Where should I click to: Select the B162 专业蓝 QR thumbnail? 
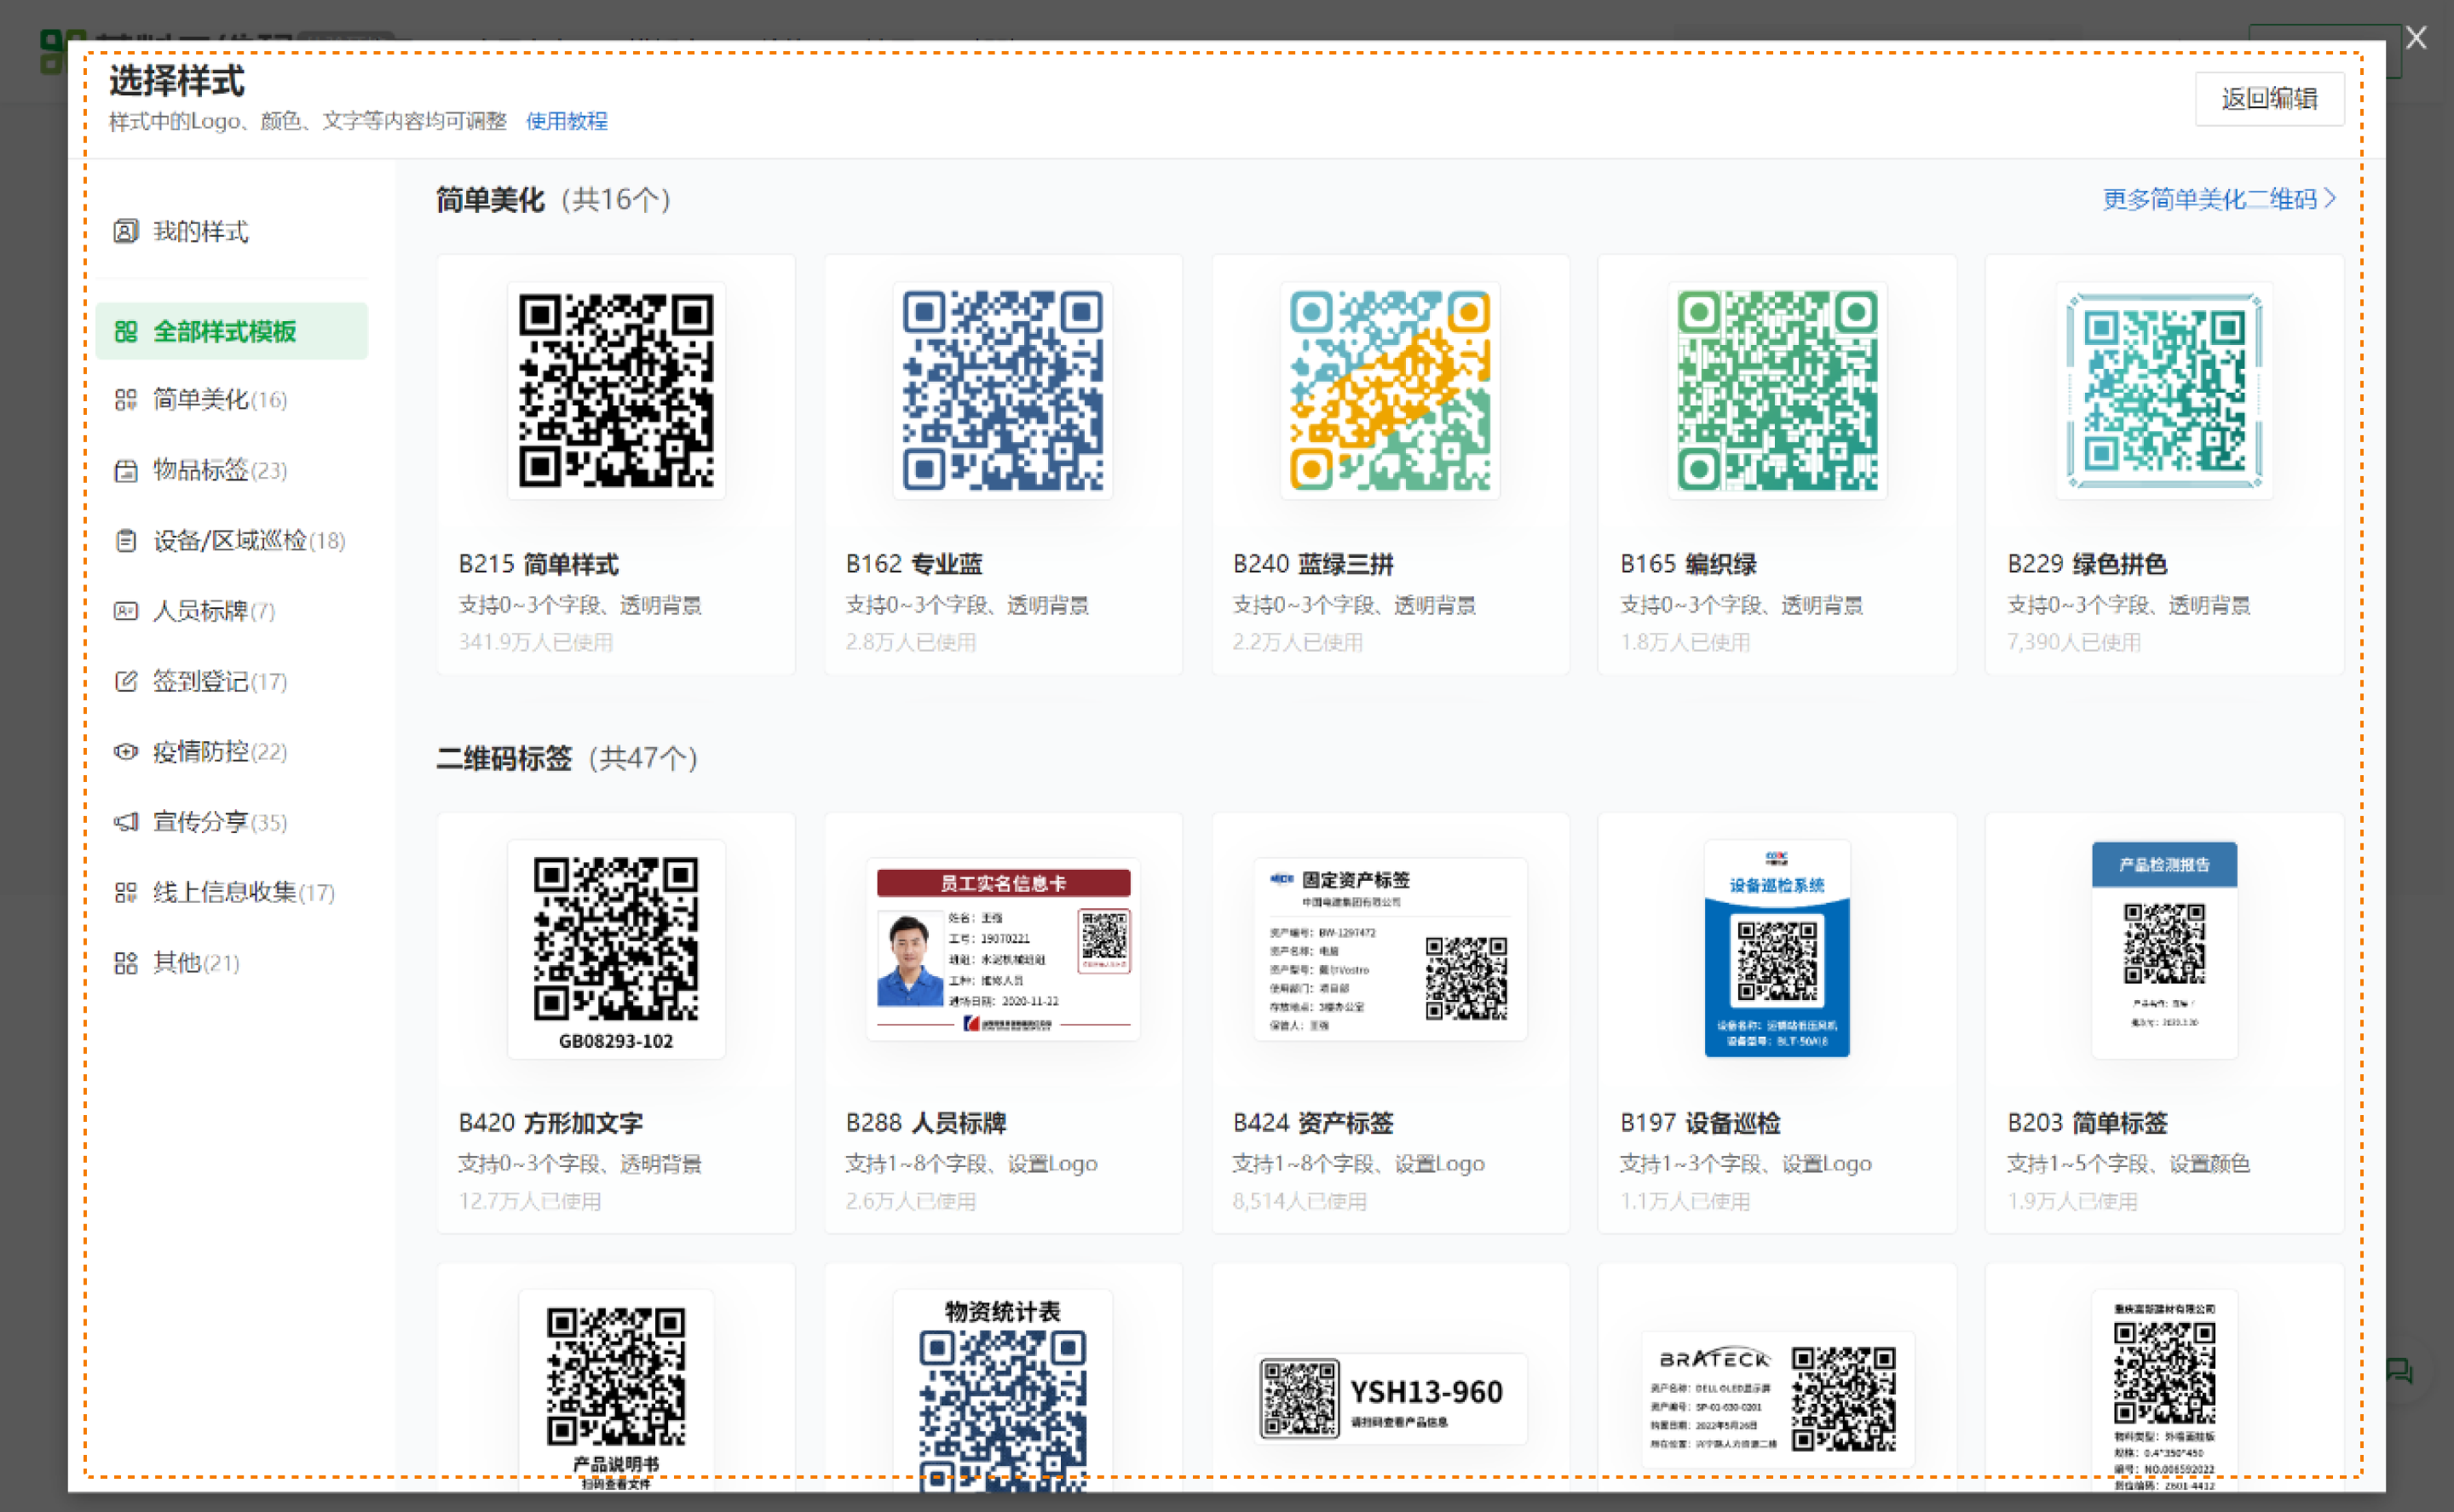(x=1003, y=390)
